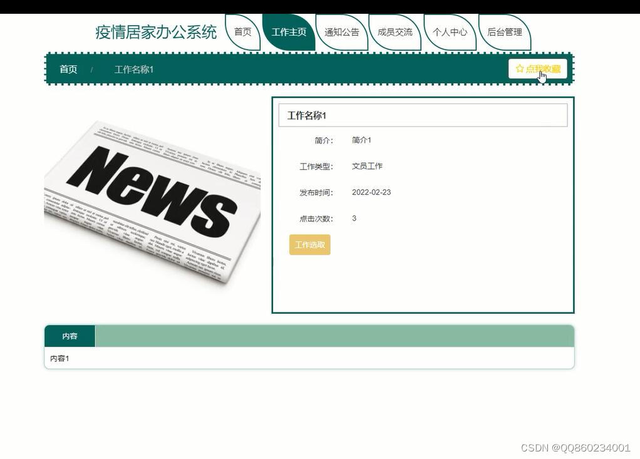Click the 简介: label
640x459 pixels.
pyautogui.click(x=324, y=141)
